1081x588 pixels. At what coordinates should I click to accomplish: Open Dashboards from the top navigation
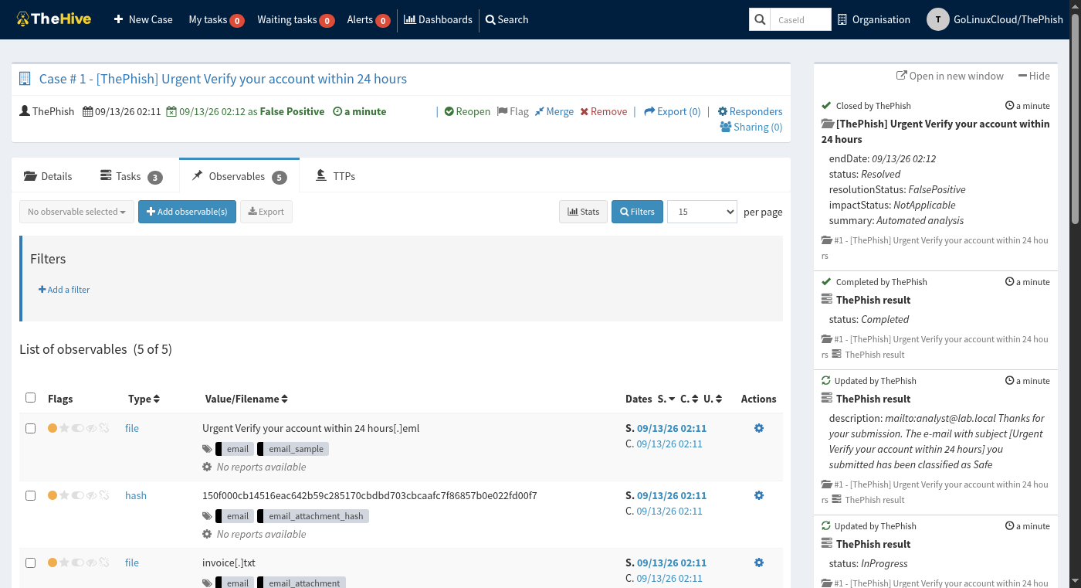click(x=438, y=19)
